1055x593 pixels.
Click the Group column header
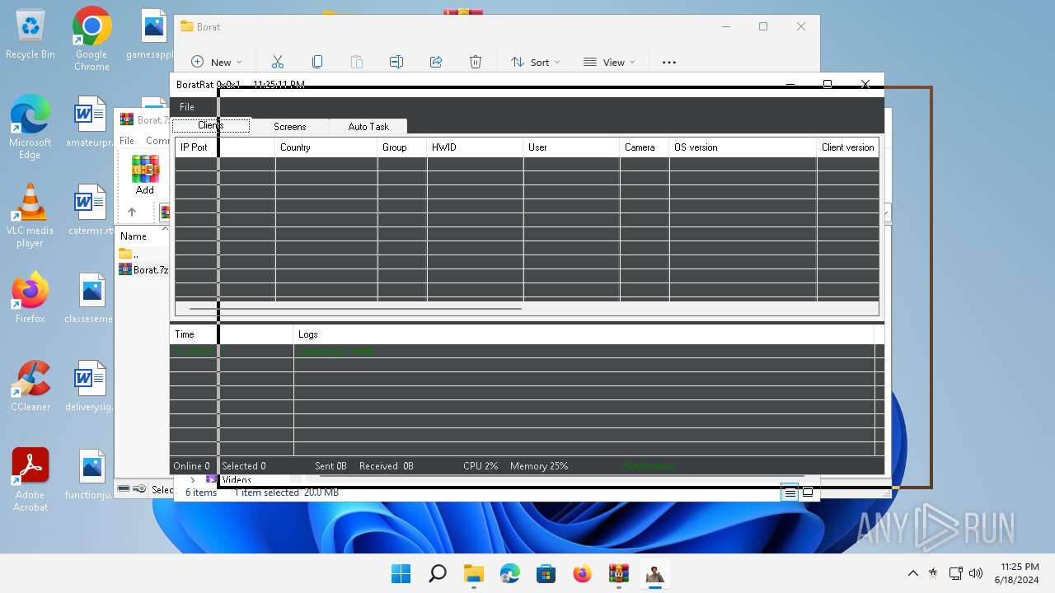tap(402, 147)
